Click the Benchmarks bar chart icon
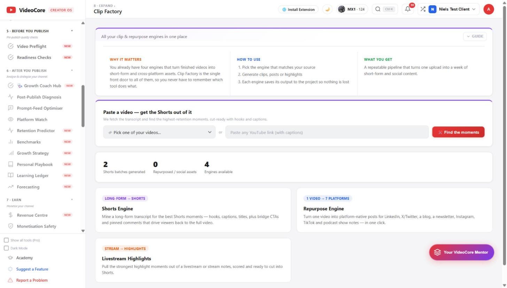Screen dimensions: 507x288 pos(11,142)
